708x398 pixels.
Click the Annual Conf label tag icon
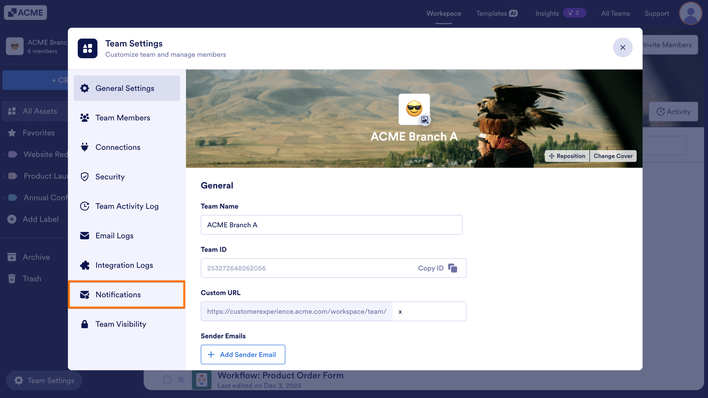[13, 198]
